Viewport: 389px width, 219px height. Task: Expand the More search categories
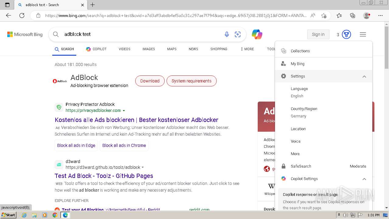click(247, 49)
